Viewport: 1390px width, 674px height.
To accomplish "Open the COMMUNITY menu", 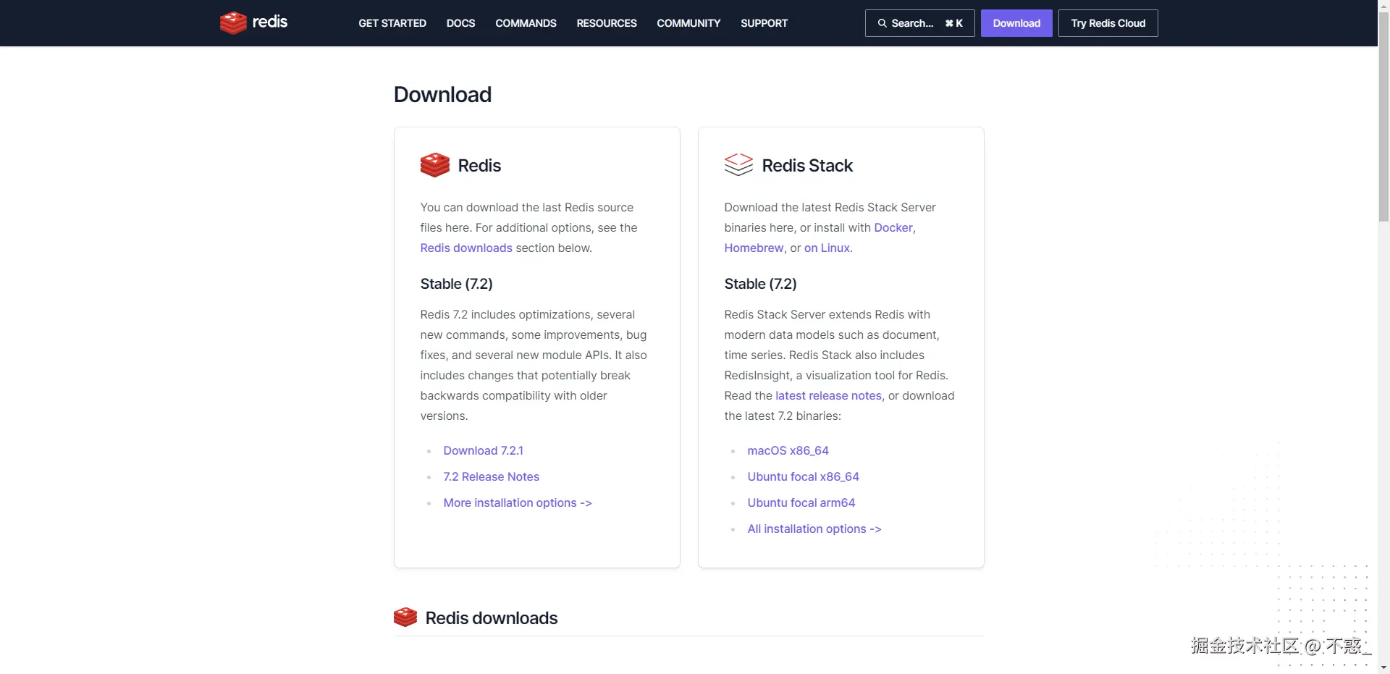I will coord(688,22).
